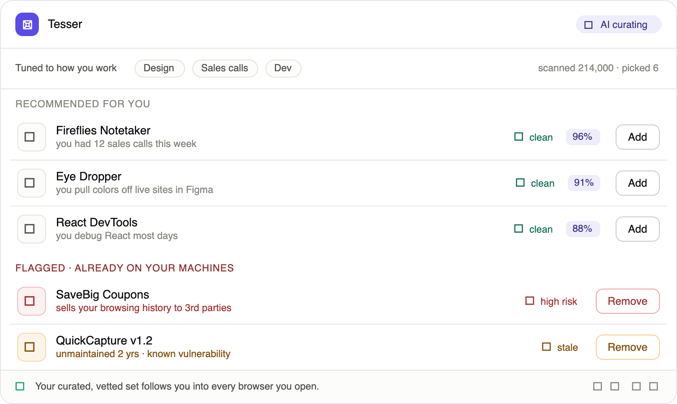This screenshot has width=677, height=404.
Task: Add Fireflies Notetaker
Action: tap(637, 137)
